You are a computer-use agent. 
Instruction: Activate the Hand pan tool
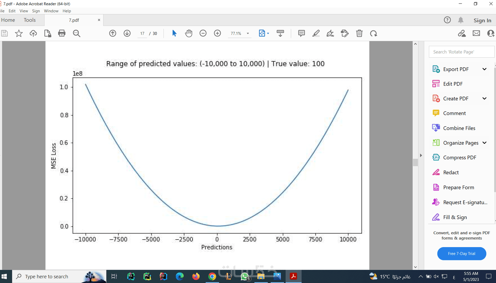tap(189, 33)
